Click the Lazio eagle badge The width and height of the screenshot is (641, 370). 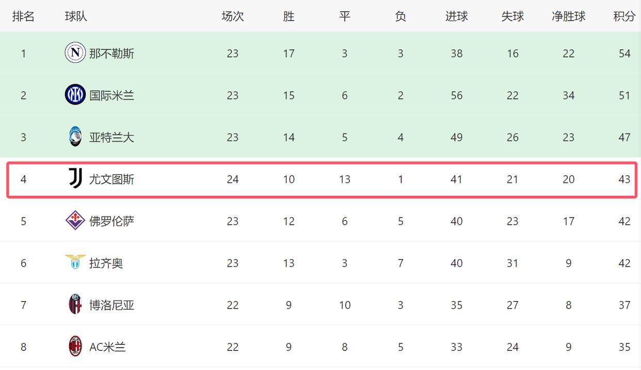pyautogui.click(x=75, y=262)
